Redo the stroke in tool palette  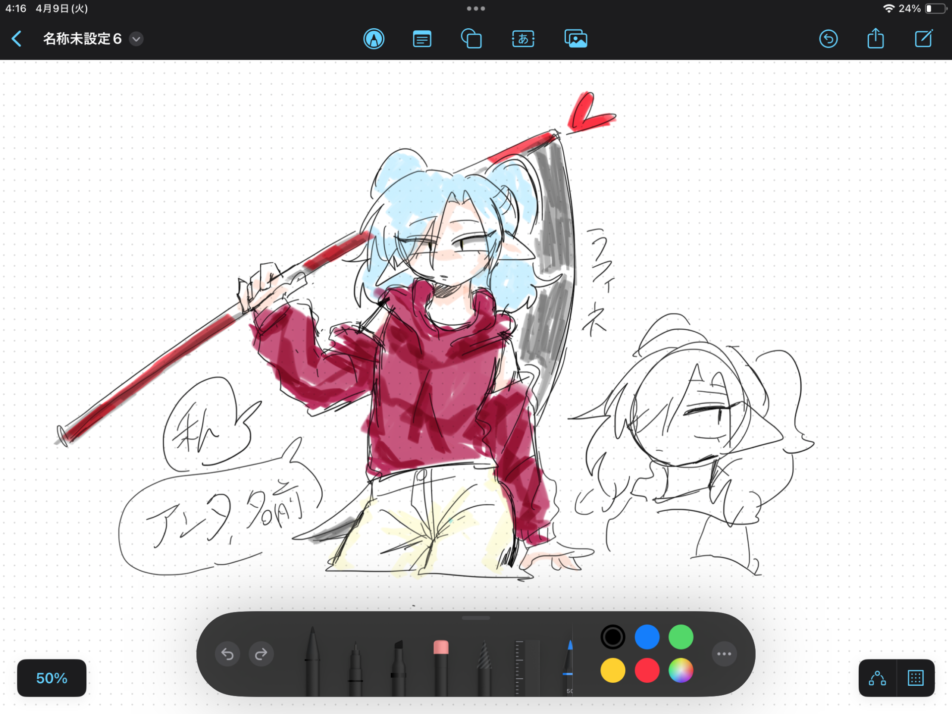pyautogui.click(x=261, y=654)
